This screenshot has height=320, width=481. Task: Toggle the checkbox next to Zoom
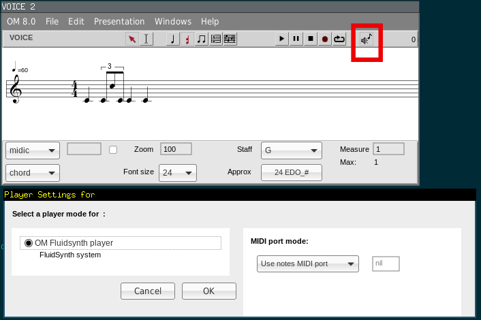(114, 150)
